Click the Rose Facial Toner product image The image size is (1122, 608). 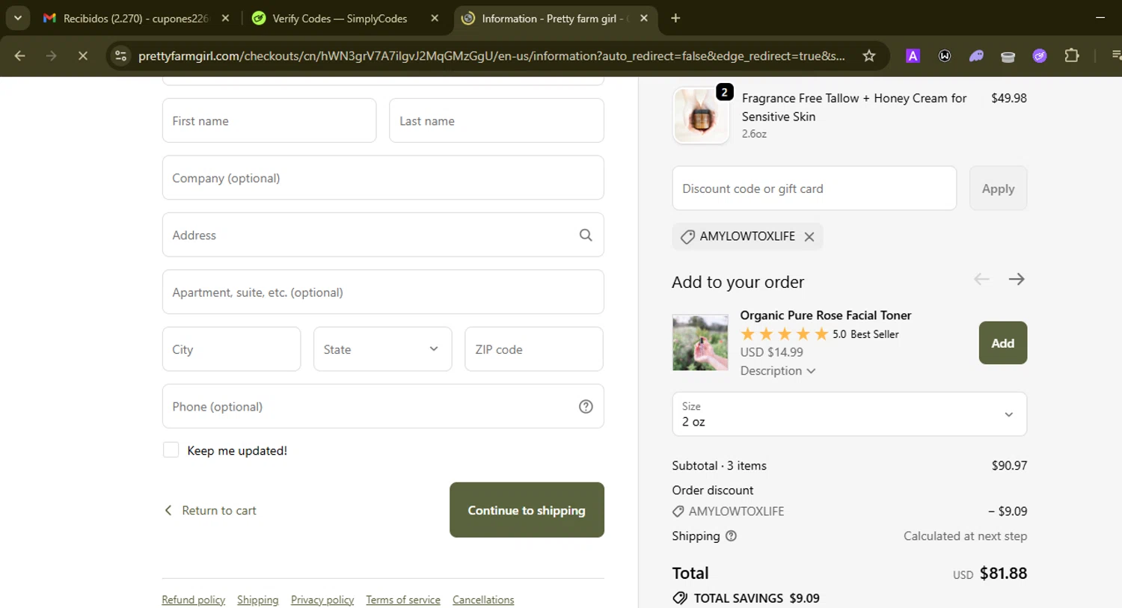point(700,343)
